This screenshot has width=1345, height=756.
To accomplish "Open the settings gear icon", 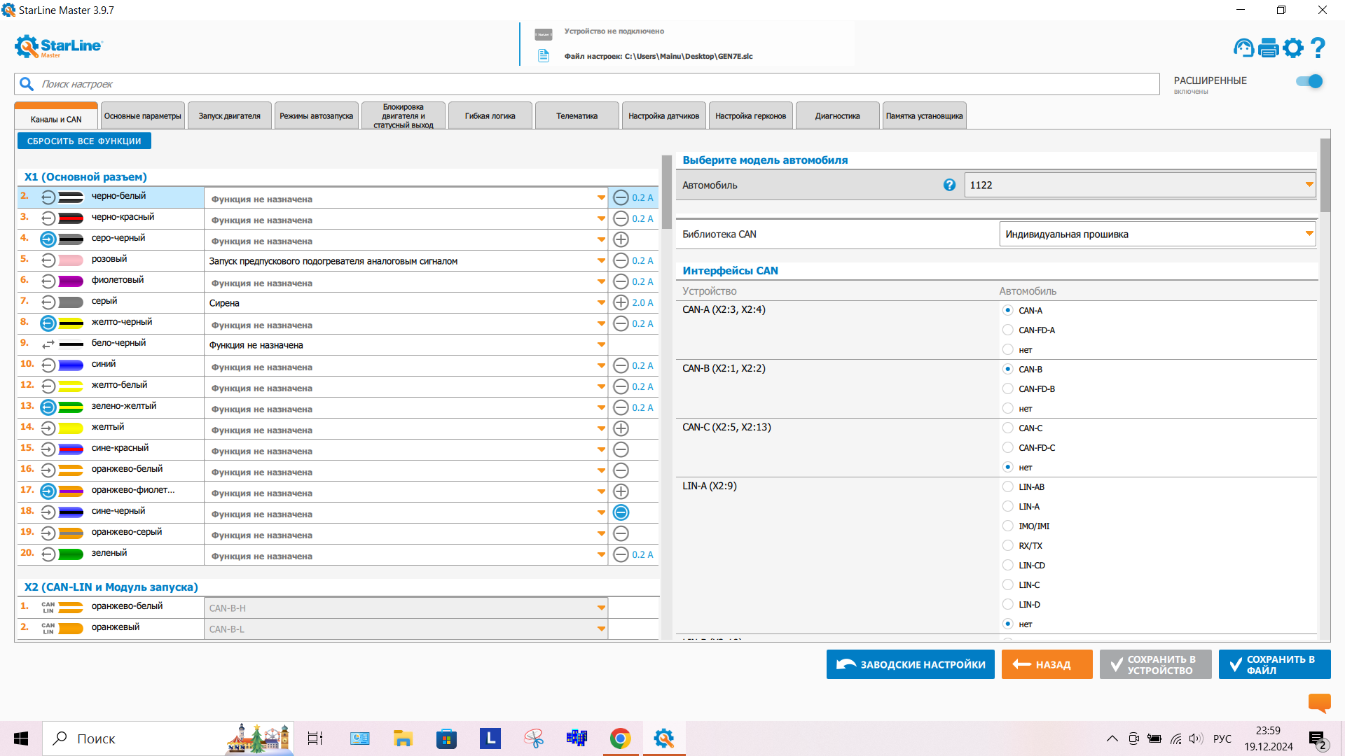I will (x=1293, y=48).
